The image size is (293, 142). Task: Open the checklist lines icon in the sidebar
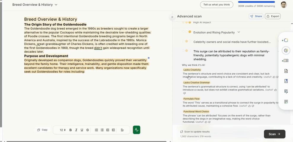[x=286, y=101]
